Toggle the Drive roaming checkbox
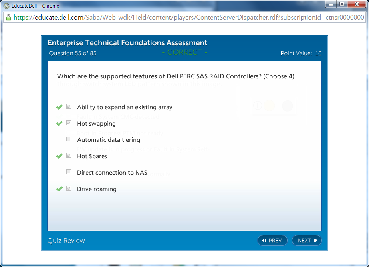 click(x=69, y=189)
